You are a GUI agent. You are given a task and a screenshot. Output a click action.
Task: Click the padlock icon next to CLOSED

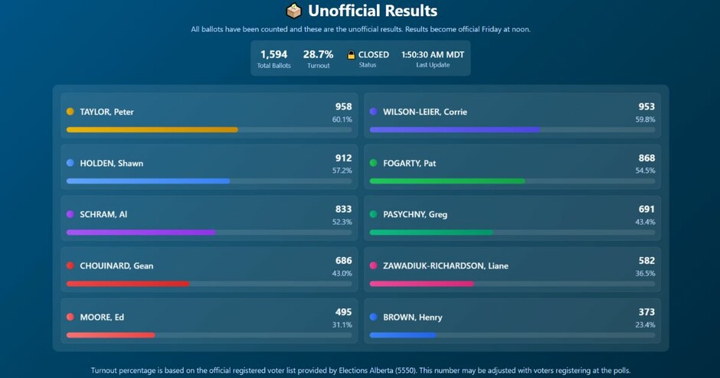[x=352, y=55]
